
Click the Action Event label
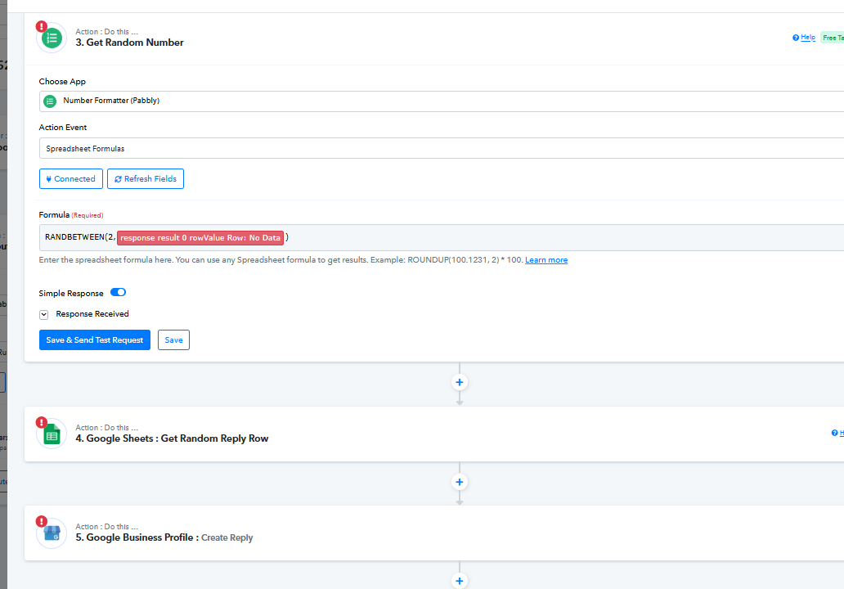[63, 127]
